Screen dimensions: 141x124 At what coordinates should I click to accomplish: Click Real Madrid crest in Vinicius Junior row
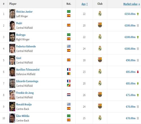100,14
